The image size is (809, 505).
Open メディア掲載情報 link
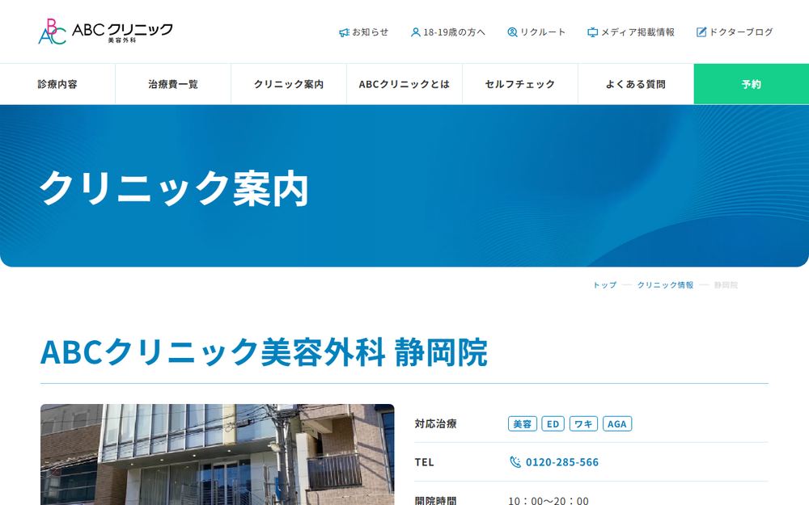[631, 32]
